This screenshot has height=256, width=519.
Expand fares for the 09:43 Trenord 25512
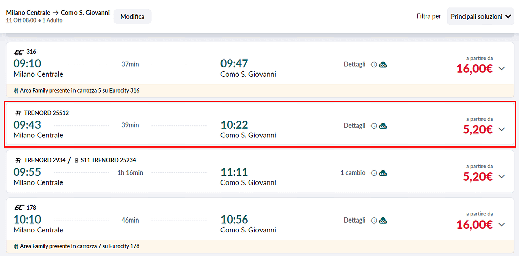[502, 129]
